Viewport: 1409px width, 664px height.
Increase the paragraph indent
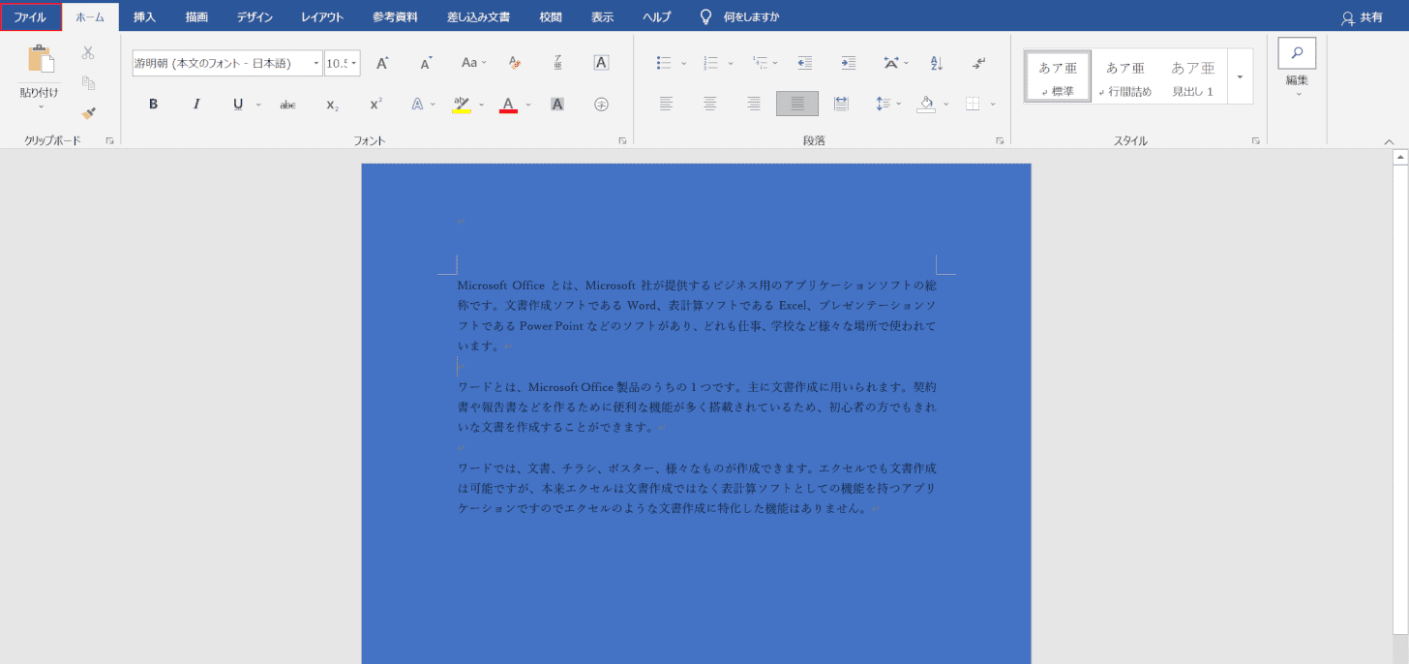[848, 63]
